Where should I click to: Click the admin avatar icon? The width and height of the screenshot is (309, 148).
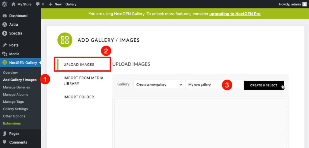click(305, 4)
